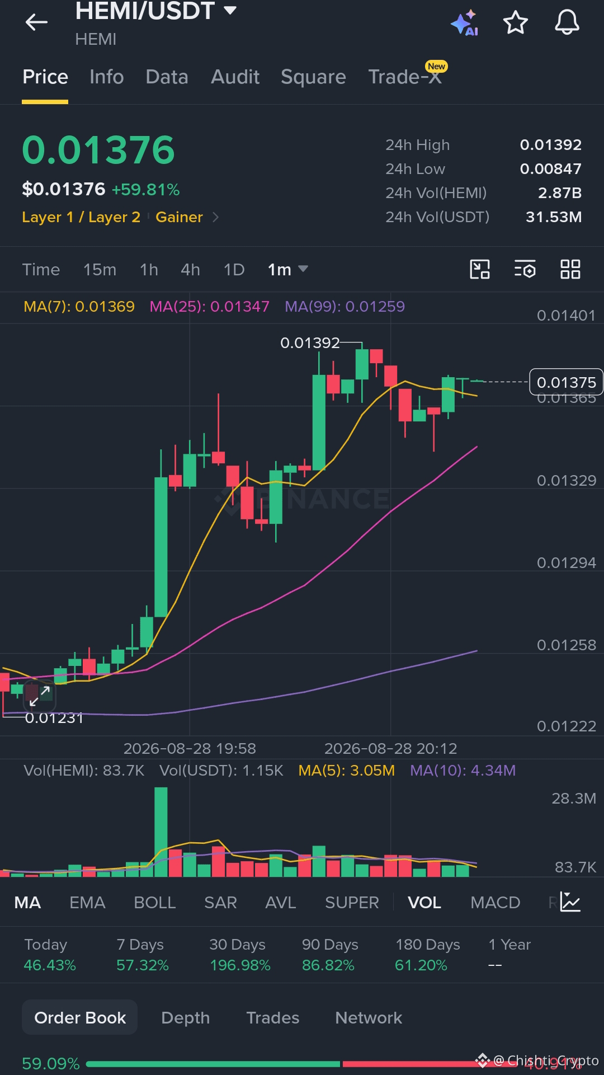Select the 4h interval
Screen dimensions: 604x1075
[x=190, y=270]
